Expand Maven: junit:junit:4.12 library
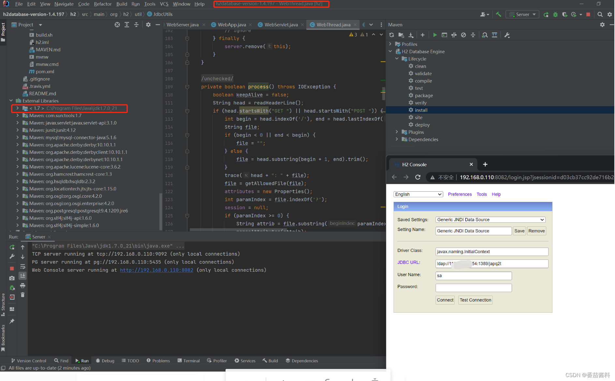The height and width of the screenshot is (381, 615). coord(17,130)
